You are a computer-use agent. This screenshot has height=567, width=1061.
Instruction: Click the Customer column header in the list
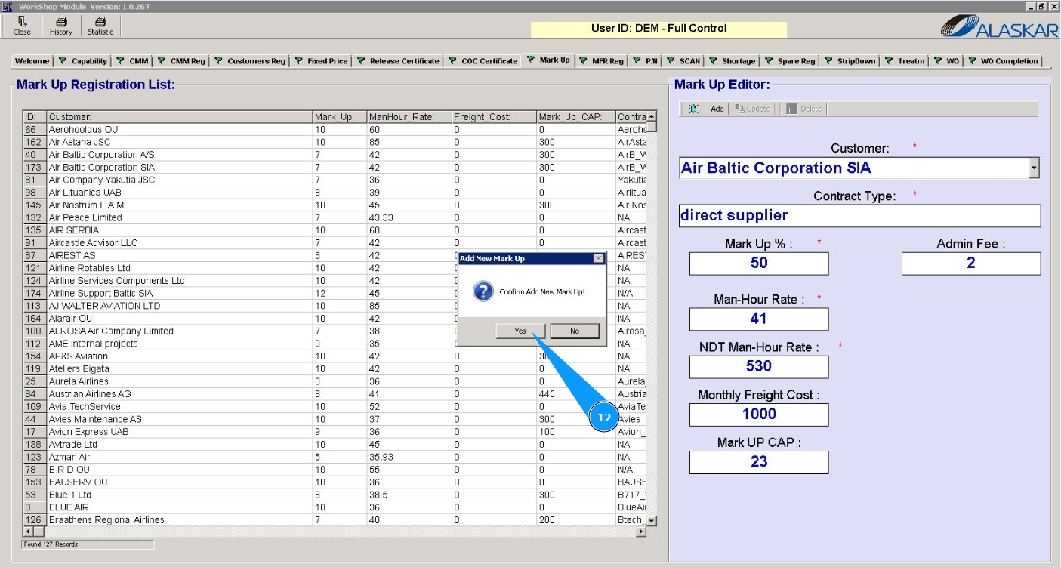click(180, 117)
